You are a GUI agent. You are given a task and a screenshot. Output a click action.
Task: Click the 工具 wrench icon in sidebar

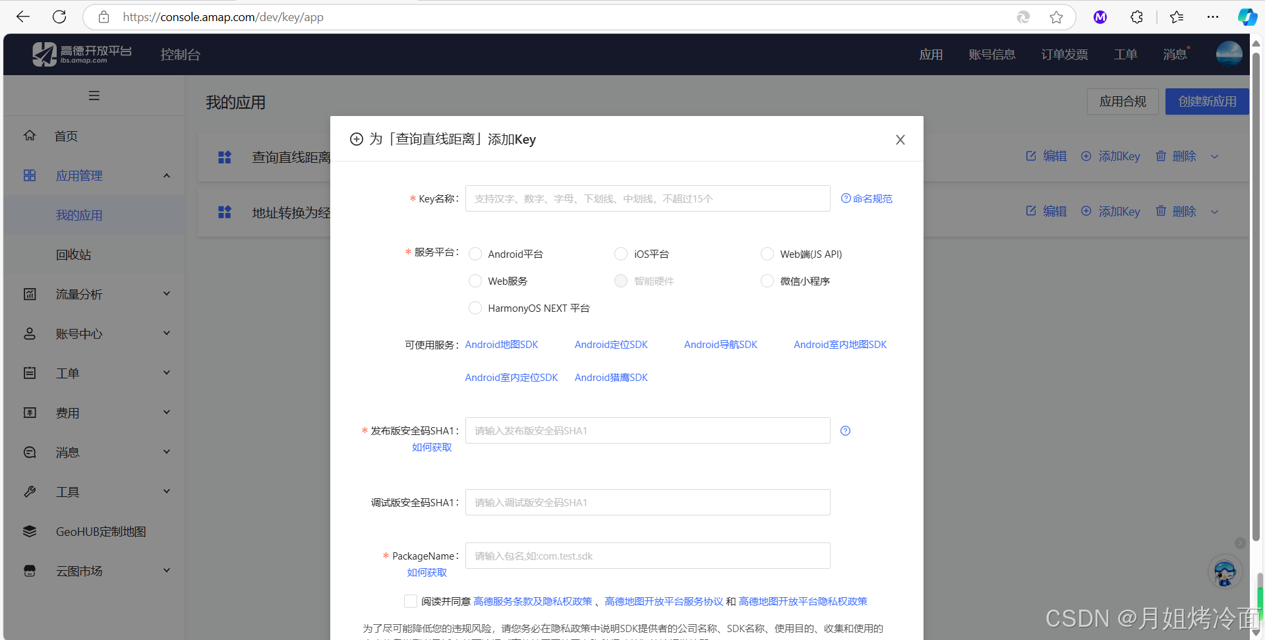[x=30, y=491]
